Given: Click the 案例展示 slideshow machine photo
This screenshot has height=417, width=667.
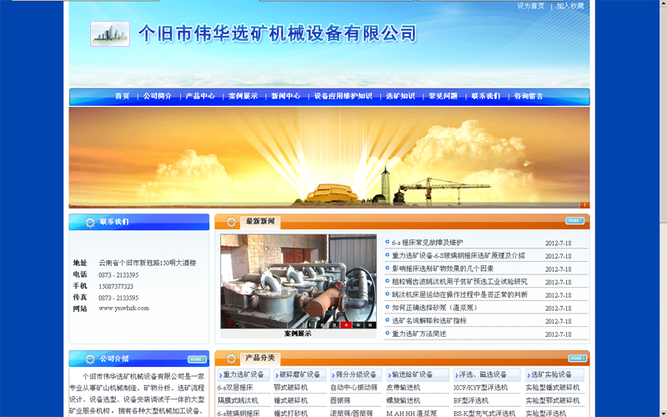Looking at the screenshot, I should pos(298,281).
